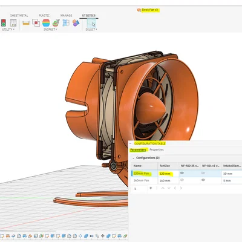Screen dimensions: 242x242
Task: Open the Select dropdown menu
Action: [x=91, y=30]
